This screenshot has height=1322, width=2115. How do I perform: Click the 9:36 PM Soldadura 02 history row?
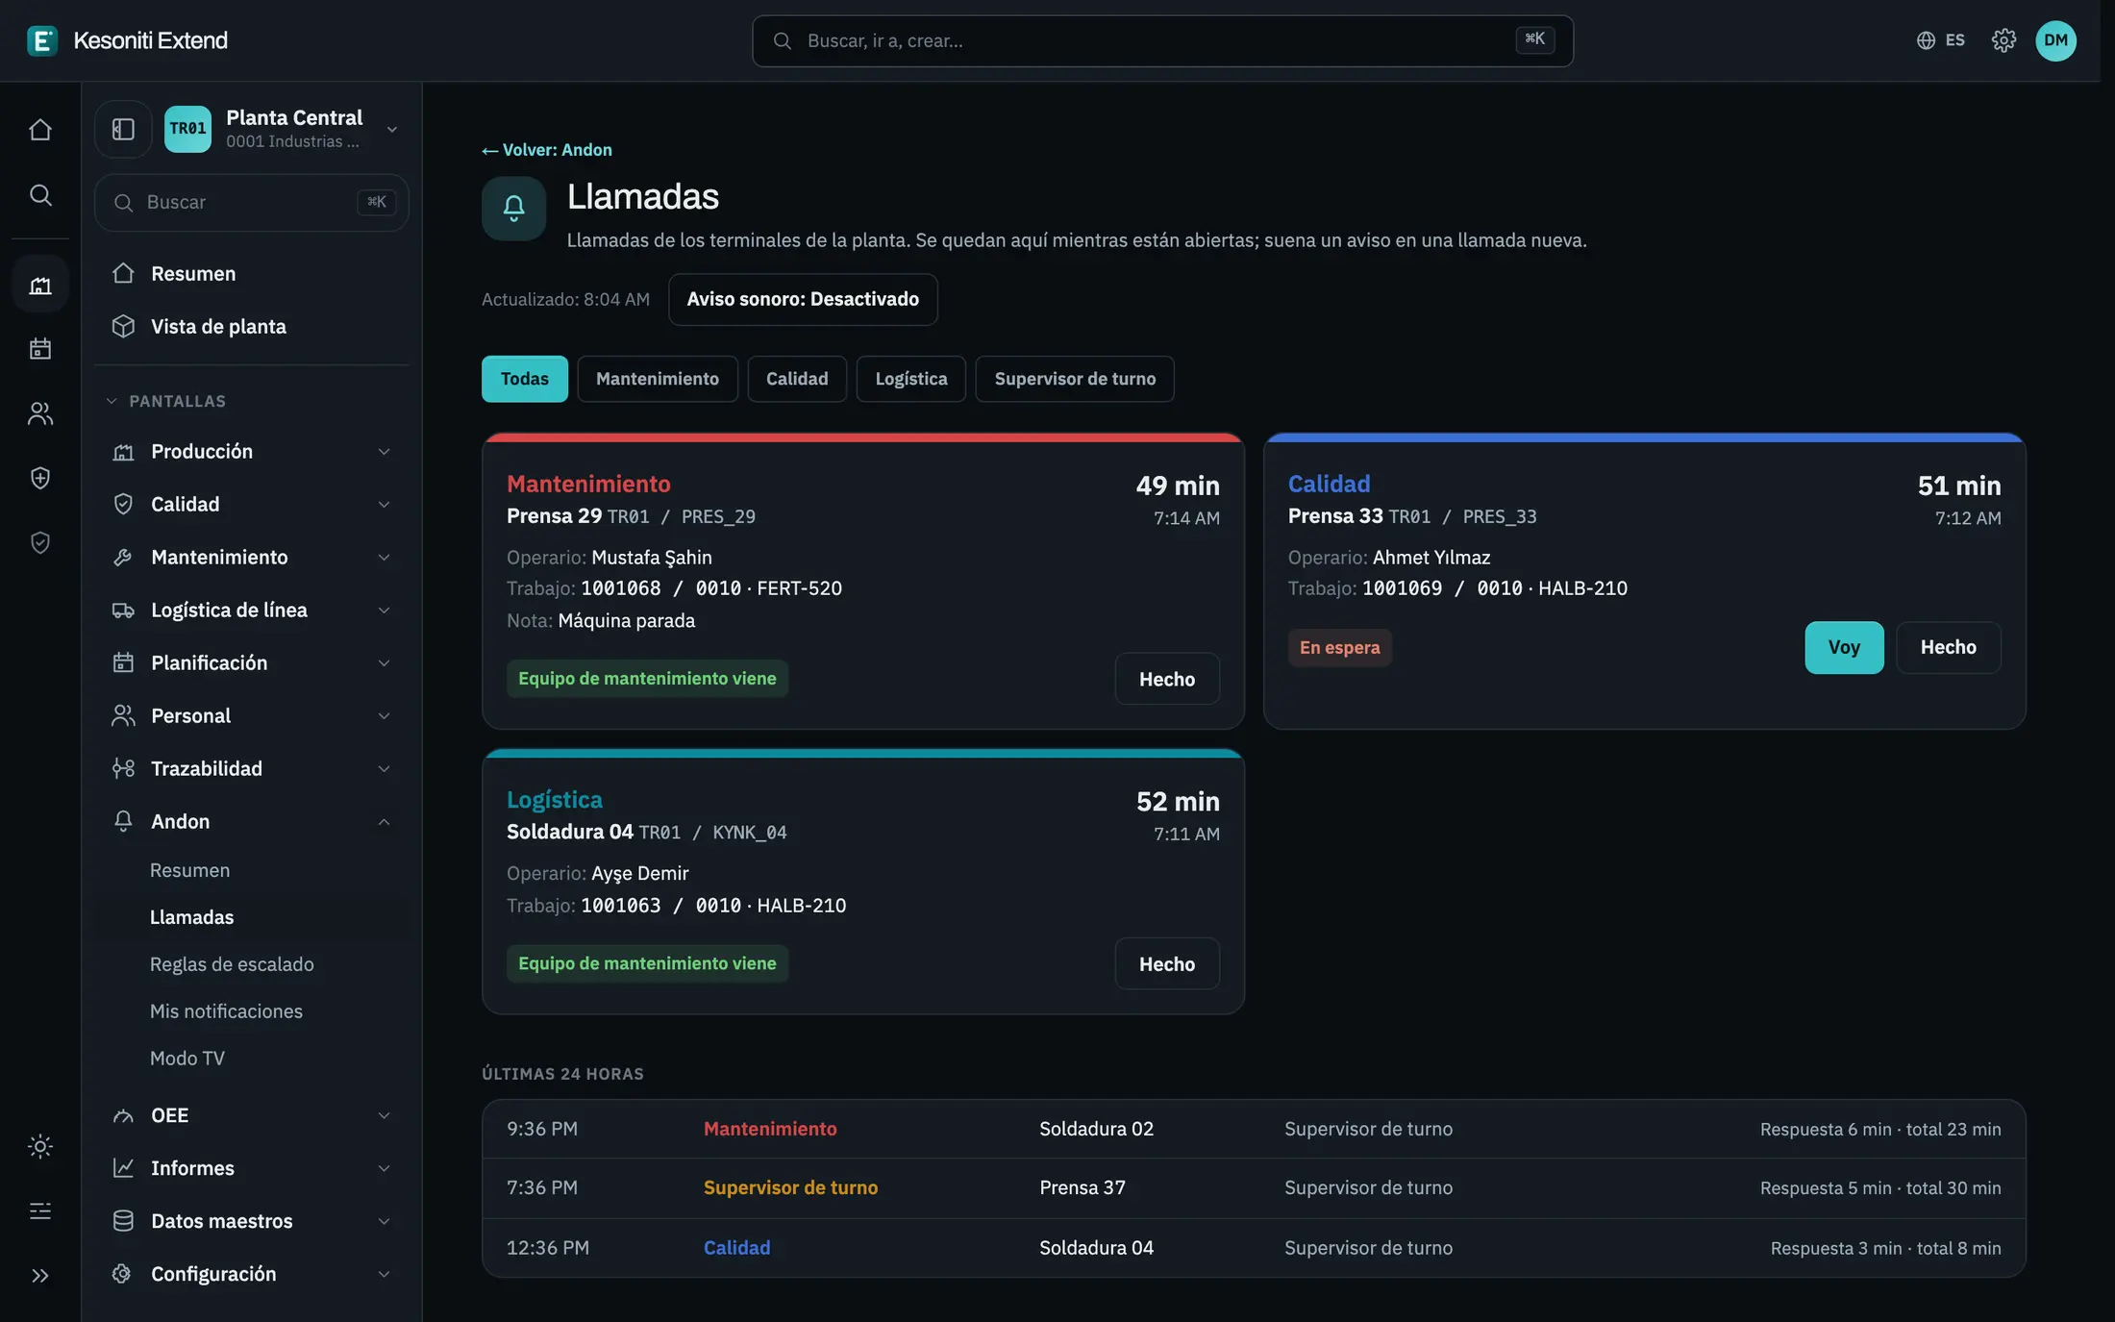[1254, 1129]
